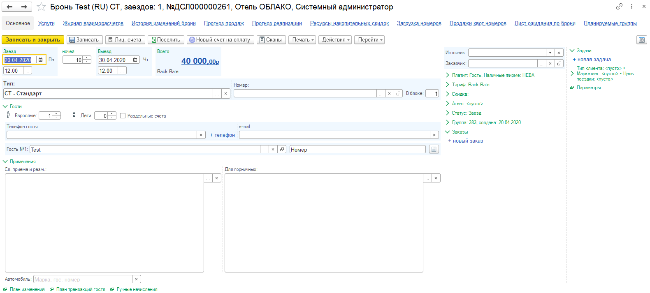Clear the guest phone field
650x293 pixels.
(x=201, y=135)
